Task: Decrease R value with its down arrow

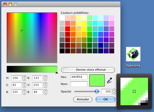Action: point(45,79)
